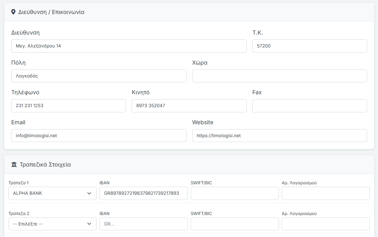Click the first bank IBAN field
The image size is (378, 237).
pyautogui.click(x=143, y=193)
